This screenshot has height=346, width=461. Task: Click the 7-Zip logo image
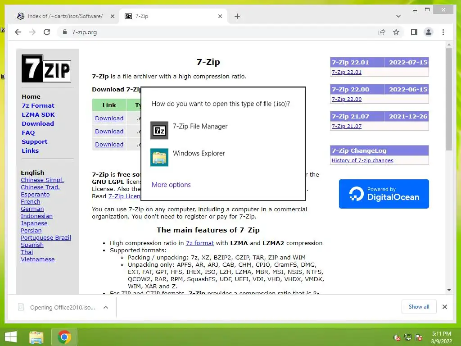point(46,68)
